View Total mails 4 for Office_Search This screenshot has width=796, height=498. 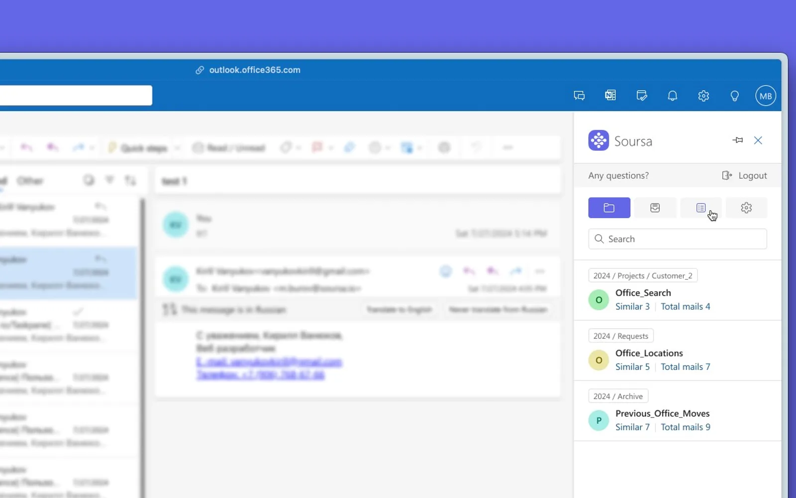point(686,306)
